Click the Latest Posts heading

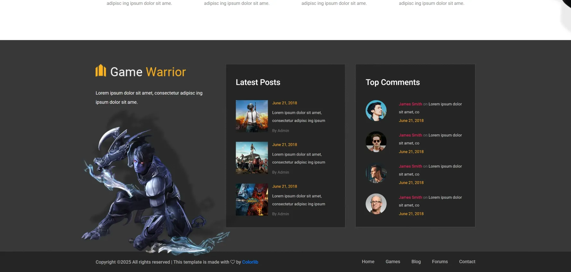(x=258, y=82)
